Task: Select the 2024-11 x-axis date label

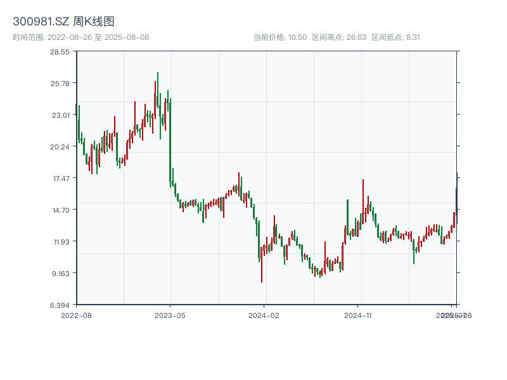Action: click(359, 315)
